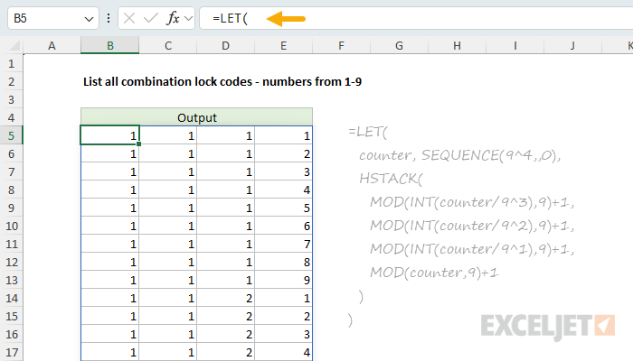Screen dimensions: 633x361
Task: Select column G header
Action: [x=399, y=45]
